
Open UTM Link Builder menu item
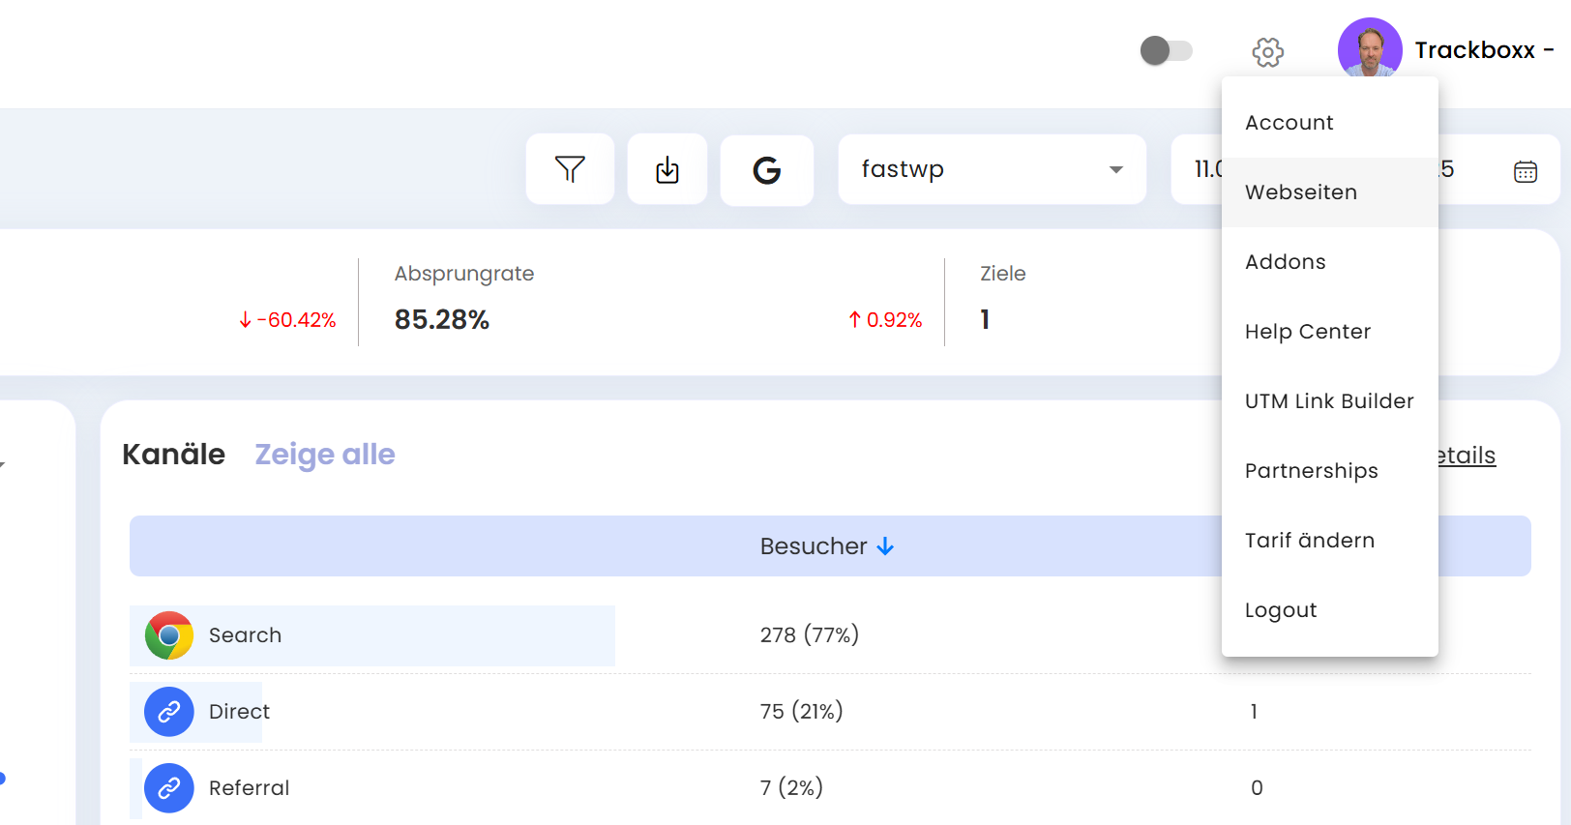point(1328,401)
